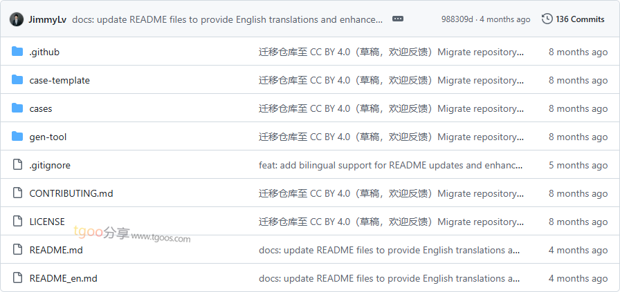This screenshot has height=292, width=620.
Task: Click the case-template folder icon
Action: (17, 80)
